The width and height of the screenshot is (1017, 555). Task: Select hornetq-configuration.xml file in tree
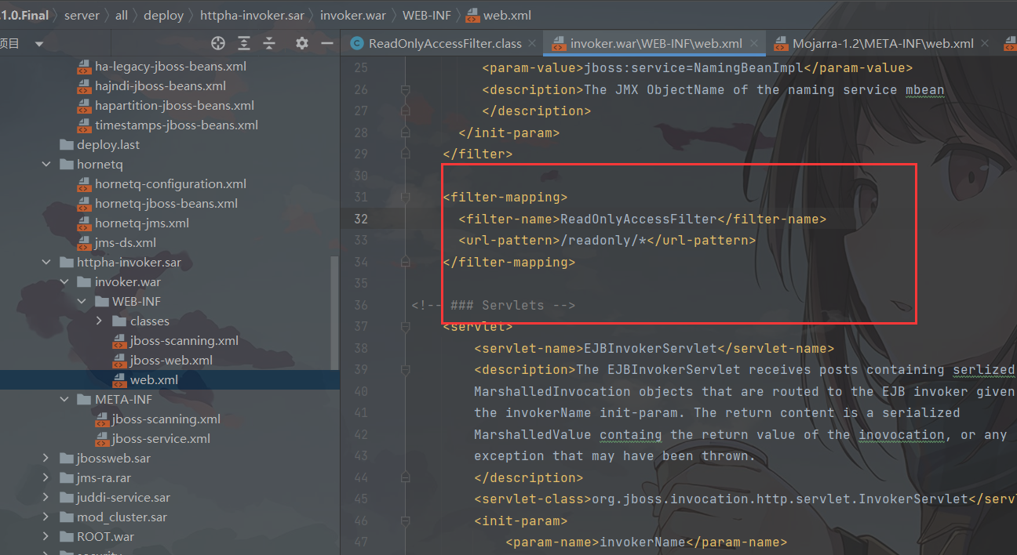tap(170, 184)
